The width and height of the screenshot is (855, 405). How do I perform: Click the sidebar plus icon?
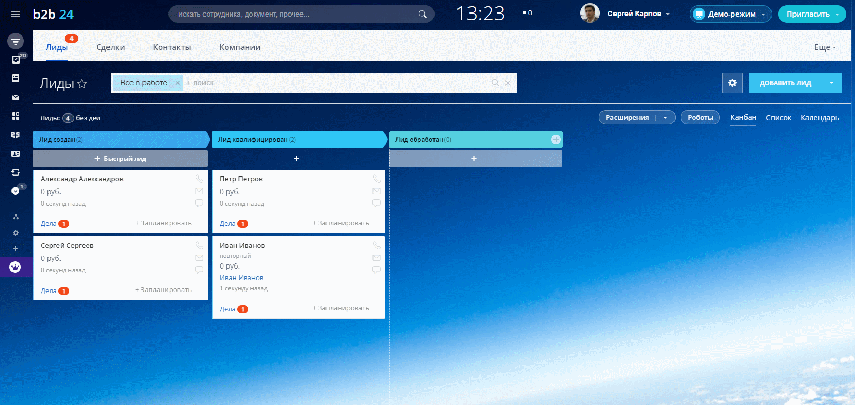[x=16, y=249]
